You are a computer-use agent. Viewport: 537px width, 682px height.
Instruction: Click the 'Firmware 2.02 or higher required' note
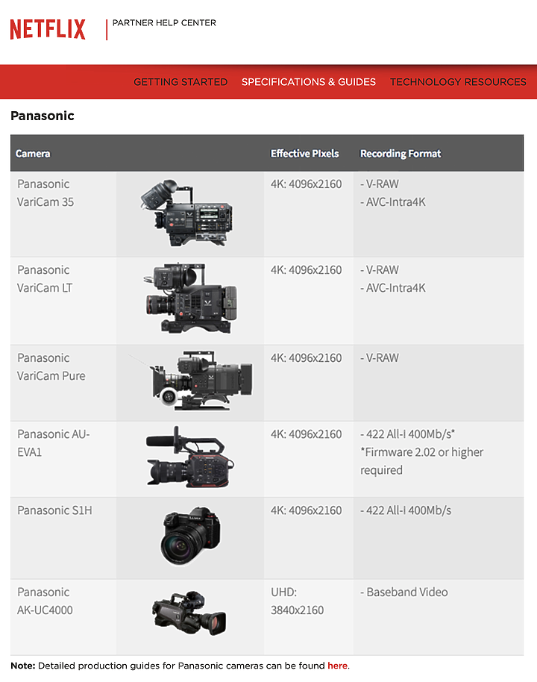[x=422, y=461]
